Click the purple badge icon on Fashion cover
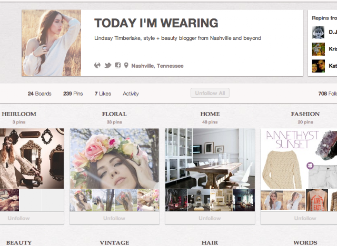This screenshot has width=337, height=246. (310, 166)
